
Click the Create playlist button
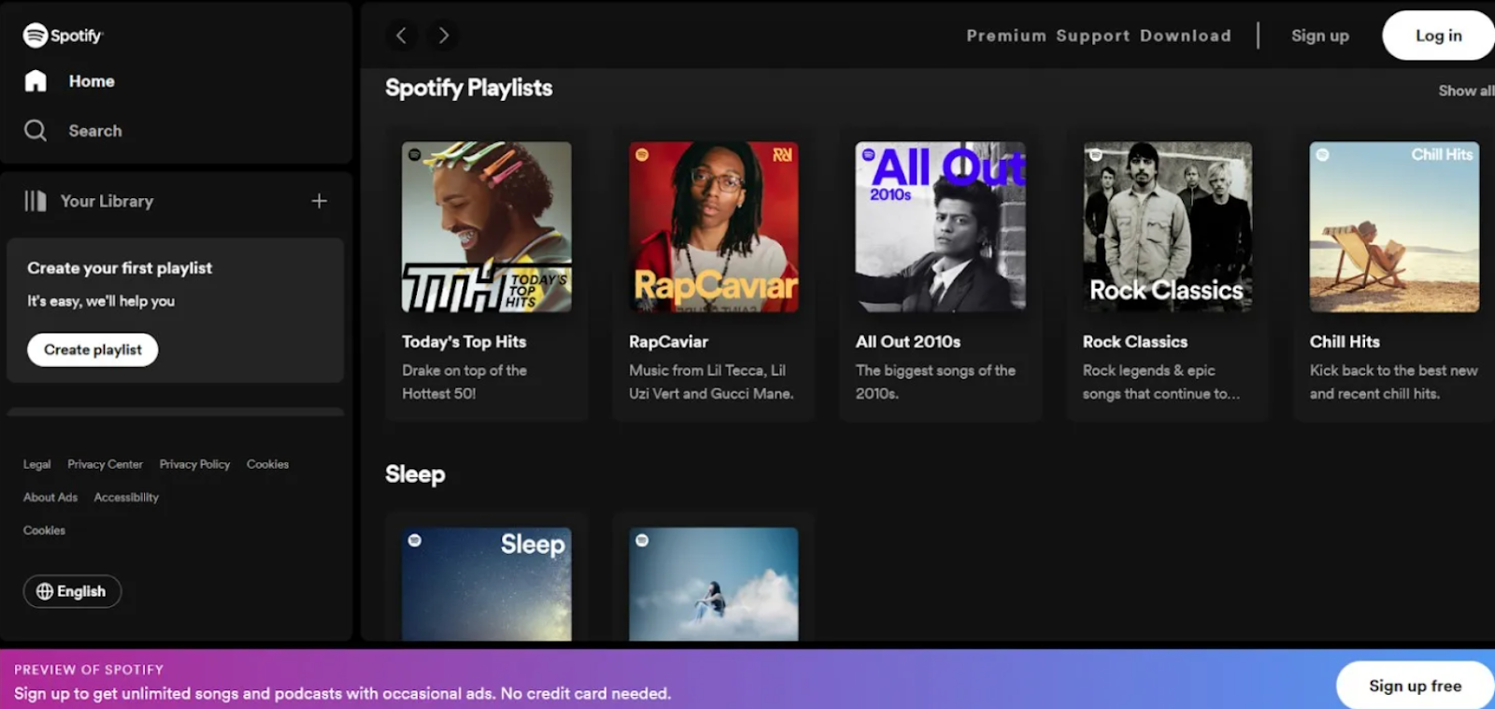tap(93, 349)
